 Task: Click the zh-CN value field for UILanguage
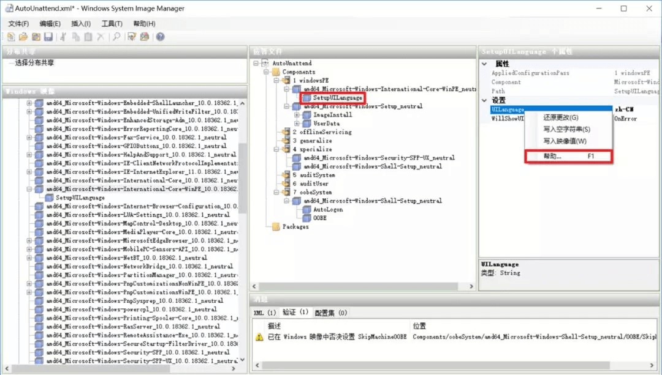pos(631,110)
